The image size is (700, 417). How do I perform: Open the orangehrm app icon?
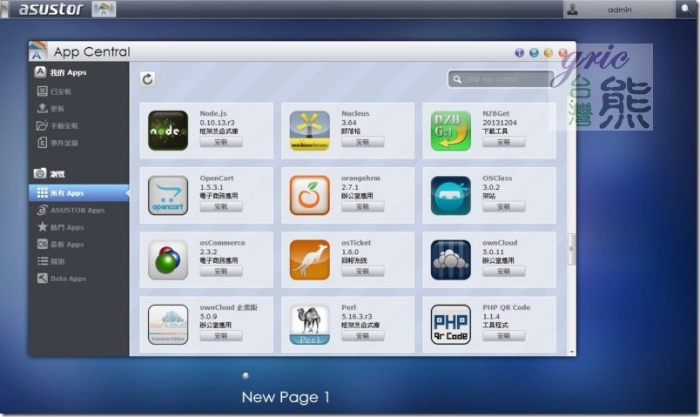coord(309,195)
